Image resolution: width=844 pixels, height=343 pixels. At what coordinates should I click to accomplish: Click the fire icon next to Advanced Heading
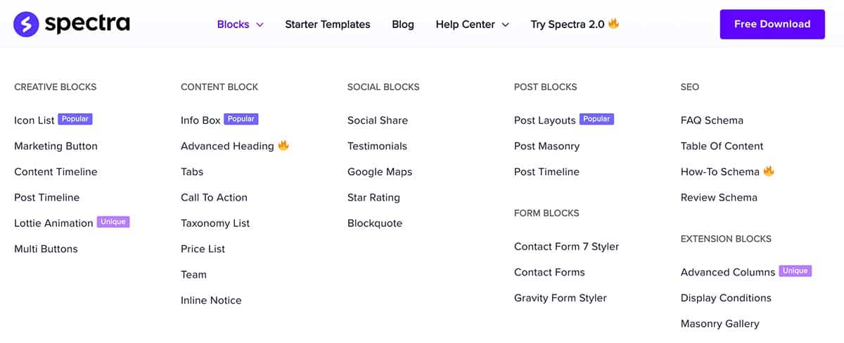(x=283, y=145)
